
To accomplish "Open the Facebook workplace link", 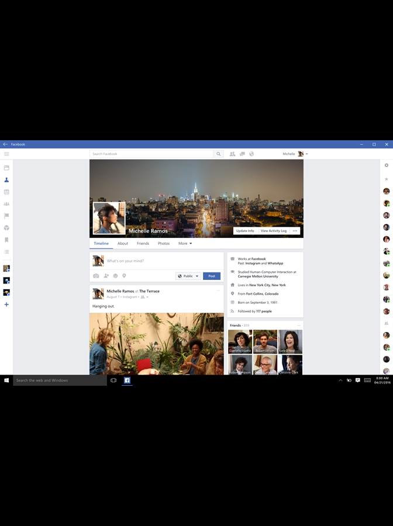I will (258, 259).
